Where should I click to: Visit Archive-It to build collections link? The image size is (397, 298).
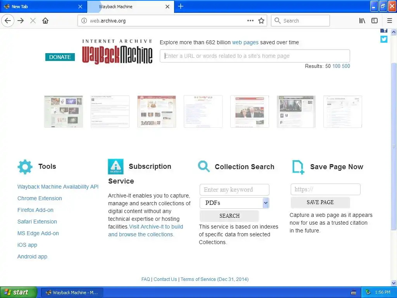(146, 230)
